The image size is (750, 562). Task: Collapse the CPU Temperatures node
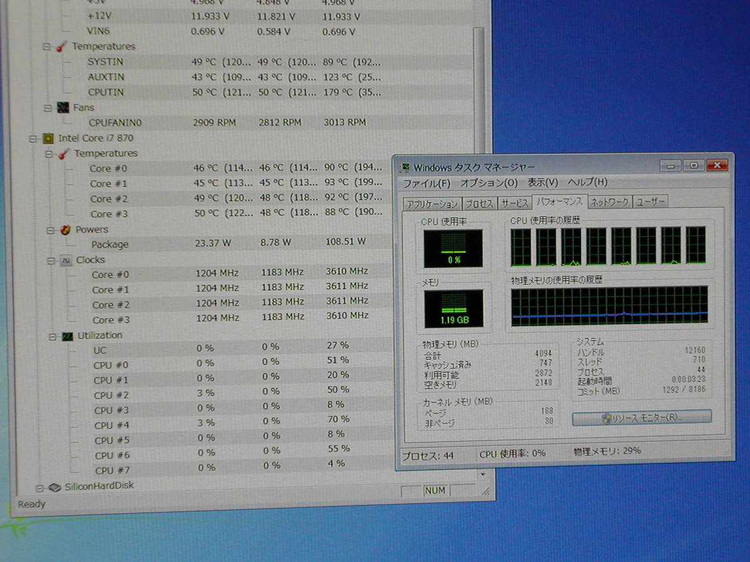tap(49, 154)
